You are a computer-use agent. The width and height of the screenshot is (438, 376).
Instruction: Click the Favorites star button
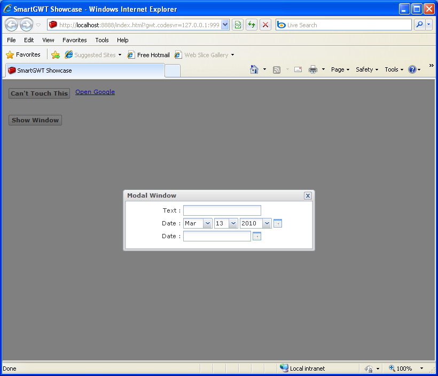(x=23, y=54)
